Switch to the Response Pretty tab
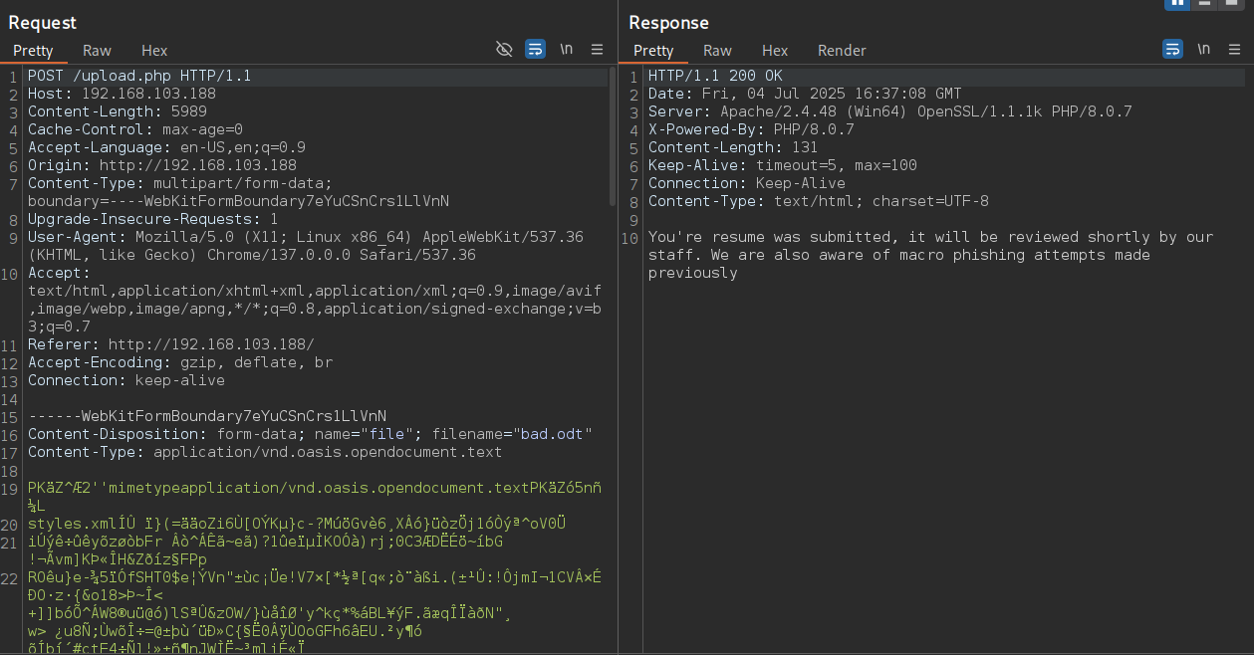The image size is (1254, 655). tap(653, 50)
